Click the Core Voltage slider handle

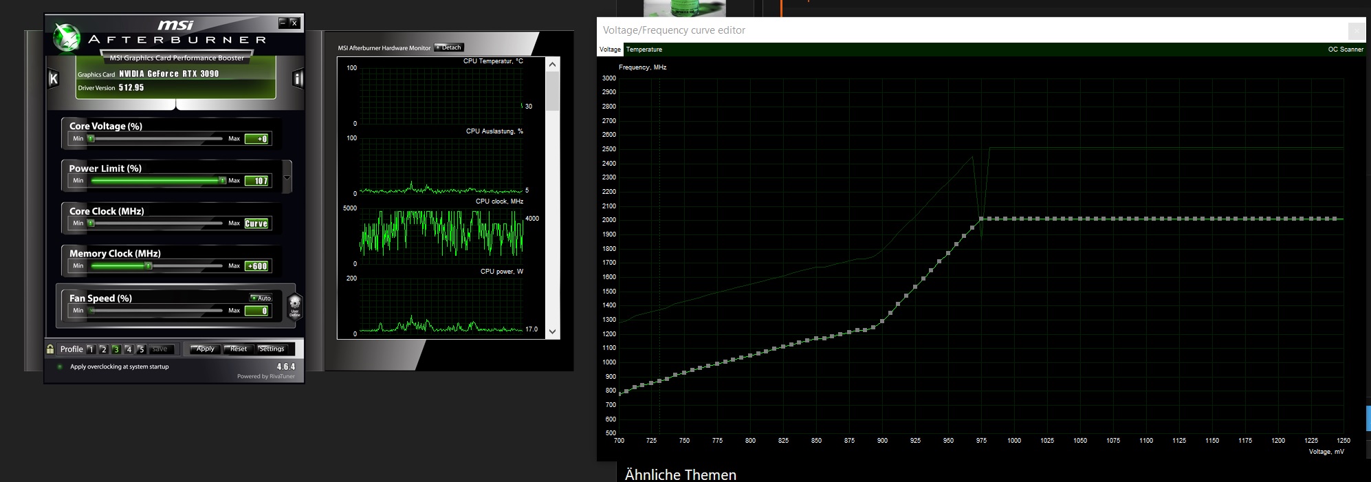pyautogui.click(x=91, y=139)
